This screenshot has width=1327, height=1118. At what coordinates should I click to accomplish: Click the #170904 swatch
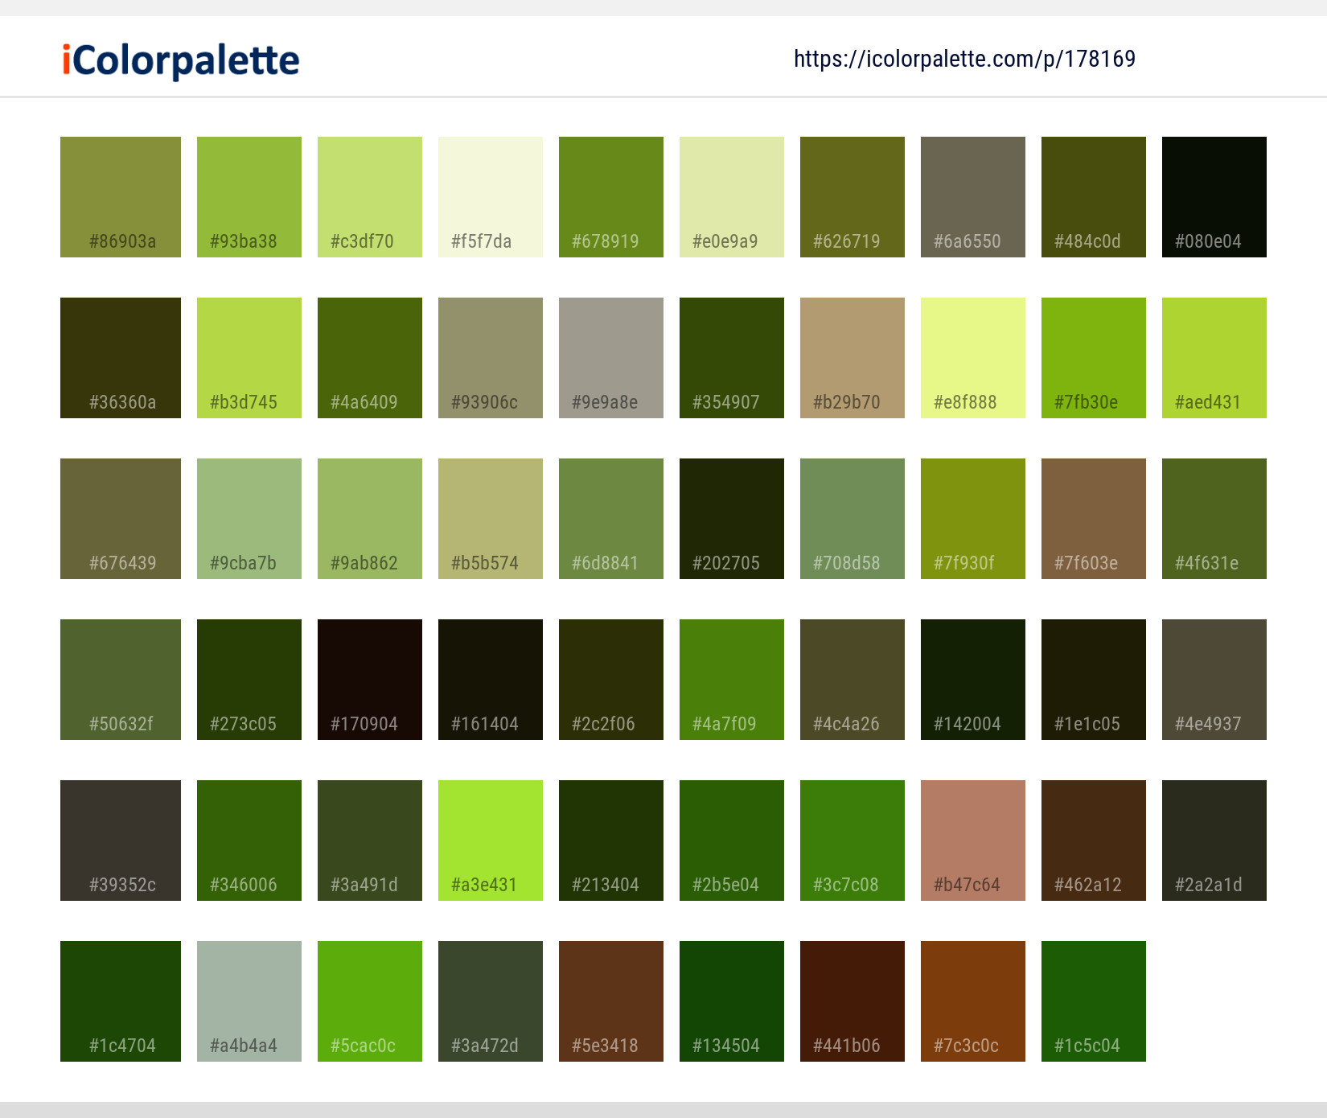[x=370, y=680]
